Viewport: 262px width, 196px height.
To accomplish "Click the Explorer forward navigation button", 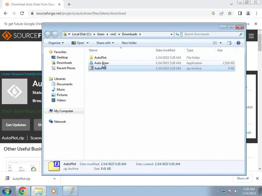I will (55, 34).
